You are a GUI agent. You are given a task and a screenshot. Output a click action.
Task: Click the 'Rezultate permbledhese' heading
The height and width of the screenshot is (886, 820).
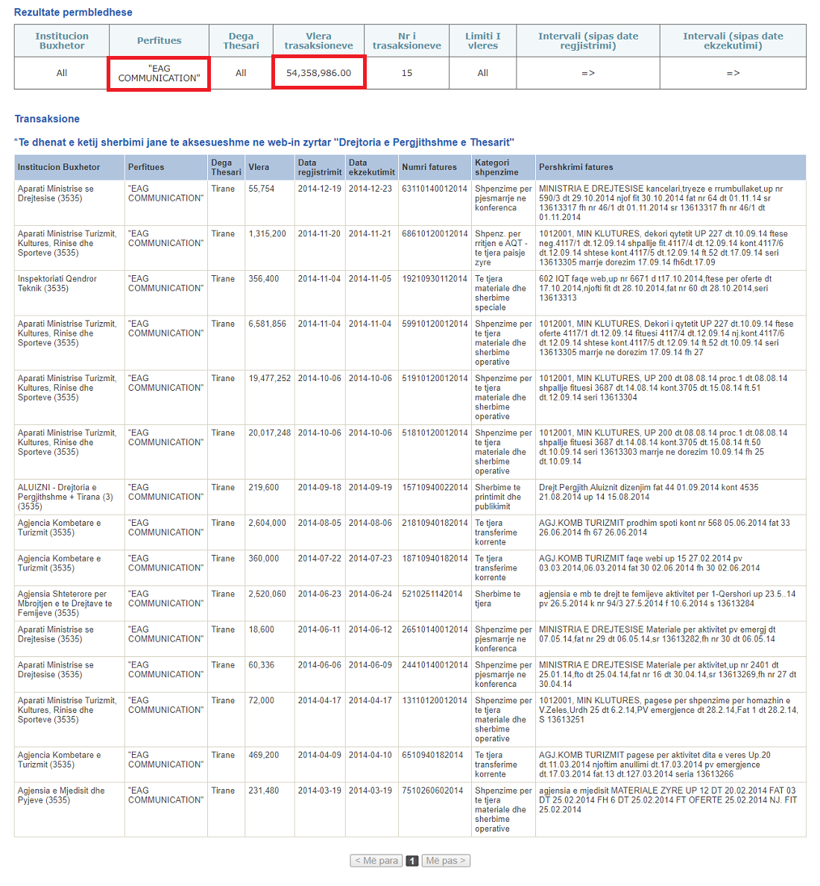click(x=73, y=13)
